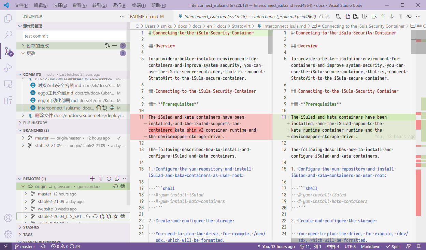Expand the TAGS section
426x250 pixels.
(20, 235)
